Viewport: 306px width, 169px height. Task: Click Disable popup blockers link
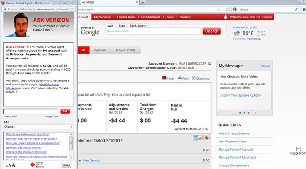click(32, 86)
